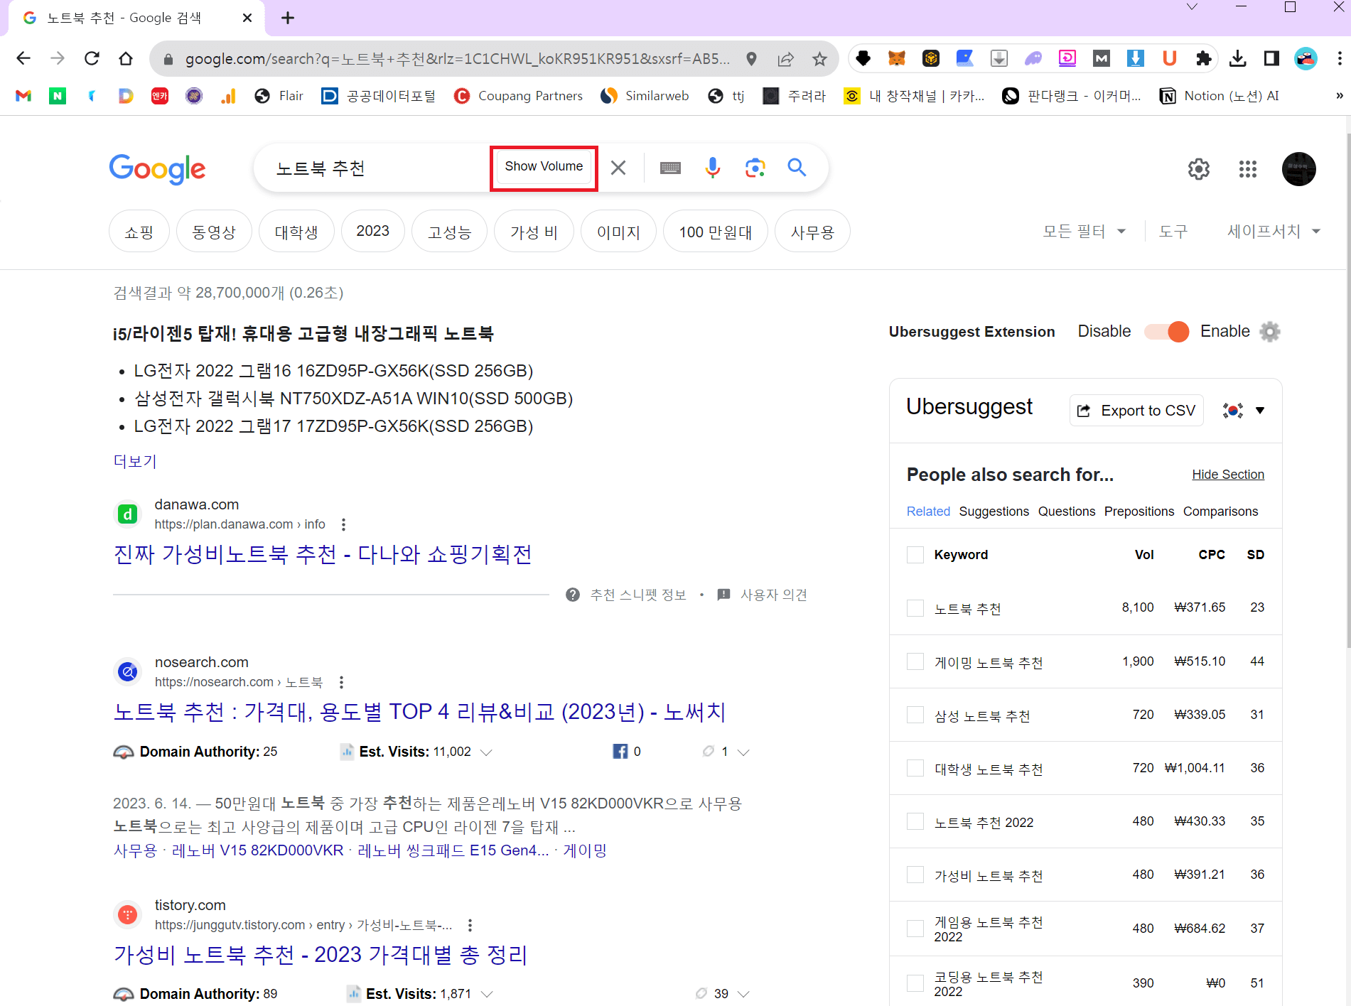1351x1006 pixels.
Task: Expand Est. Visits 11,002 details
Action: click(487, 752)
